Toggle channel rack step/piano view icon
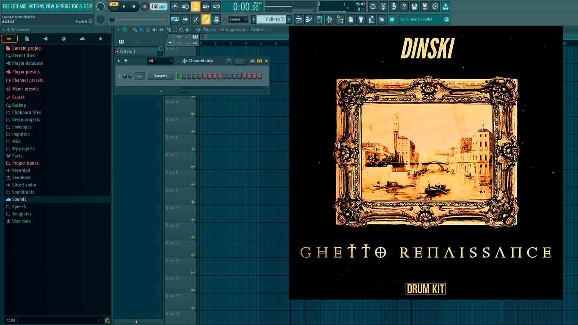This screenshot has width=578, height=325. click(259, 61)
